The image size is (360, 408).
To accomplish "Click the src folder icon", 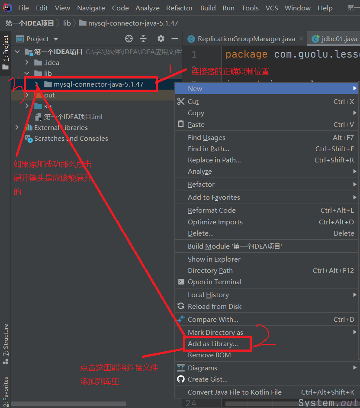I will click(x=38, y=106).
